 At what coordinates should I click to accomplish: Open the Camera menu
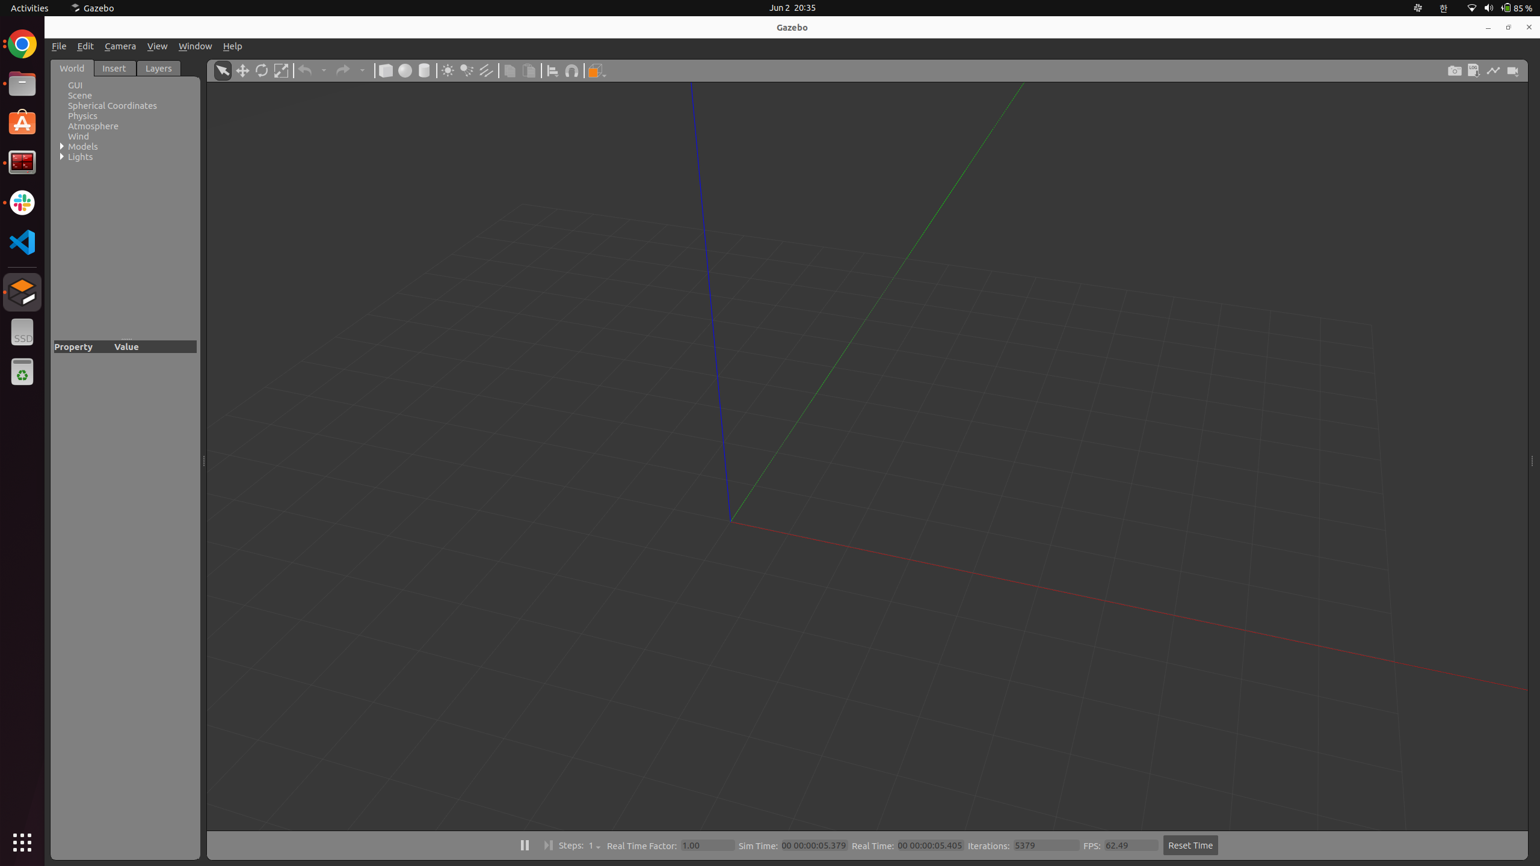click(120, 46)
